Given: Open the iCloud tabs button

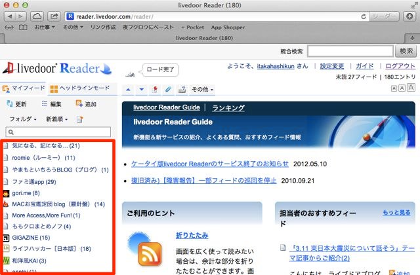Looking at the screenshot, I should [37, 16].
